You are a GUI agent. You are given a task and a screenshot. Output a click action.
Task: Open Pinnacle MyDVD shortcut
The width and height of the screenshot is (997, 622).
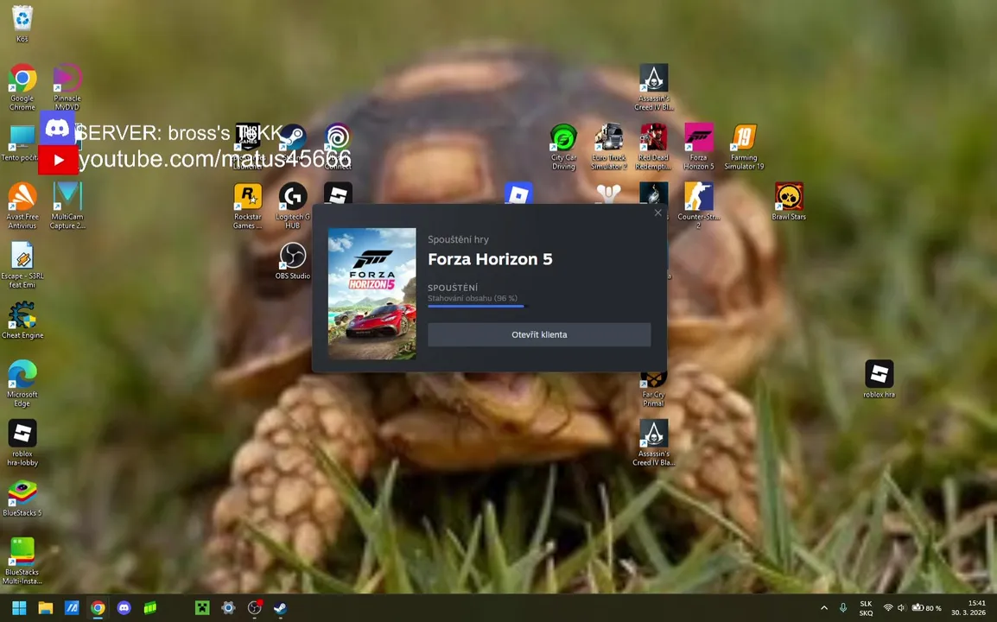tap(67, 88)
